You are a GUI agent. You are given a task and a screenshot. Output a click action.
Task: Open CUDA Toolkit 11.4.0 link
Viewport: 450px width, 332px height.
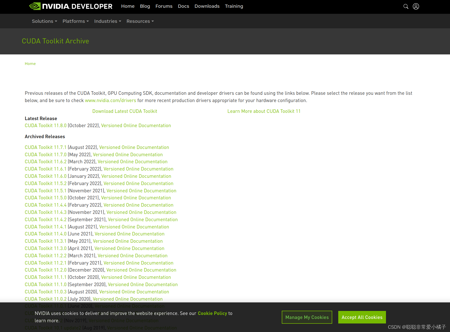tap(46, 234)
